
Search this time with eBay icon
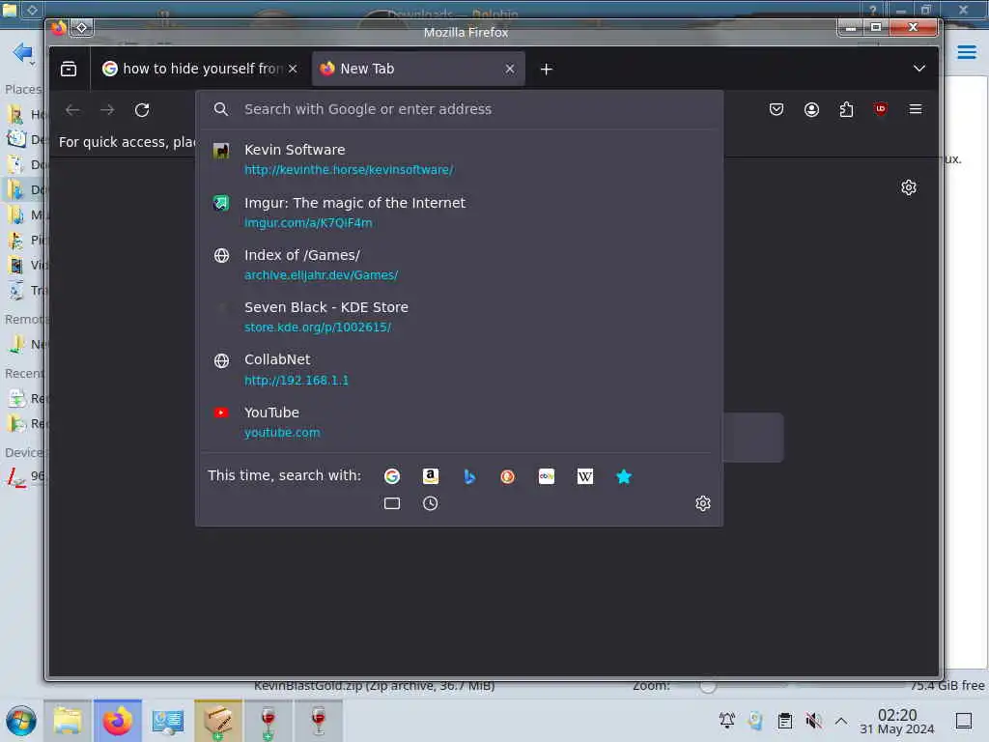click(547, 476)
